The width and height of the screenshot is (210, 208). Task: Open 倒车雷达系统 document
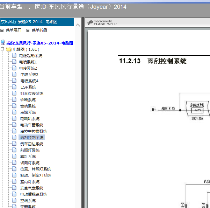click(32, 144)
